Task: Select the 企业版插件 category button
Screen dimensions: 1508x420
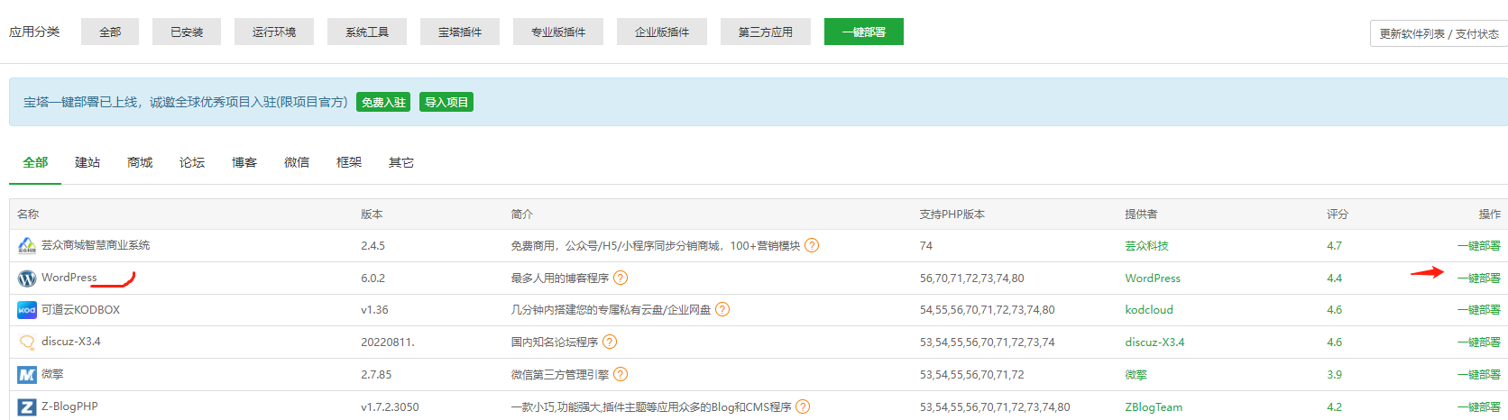Action: pyautogui.click(x=662, y=32)
